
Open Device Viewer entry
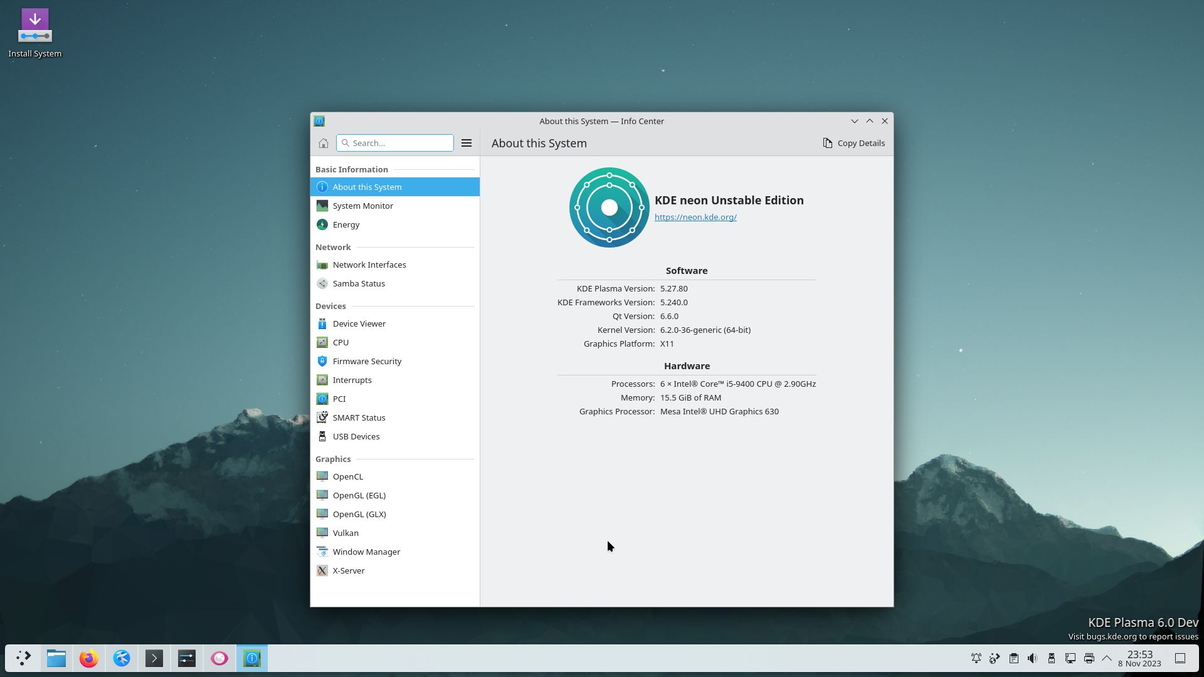point(395,323)
